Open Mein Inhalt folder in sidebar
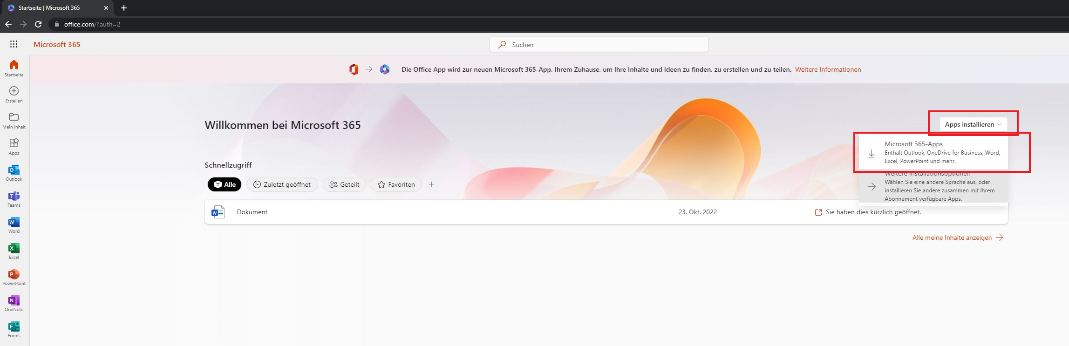The image size is (1069, 346). (x=14, y=120)
